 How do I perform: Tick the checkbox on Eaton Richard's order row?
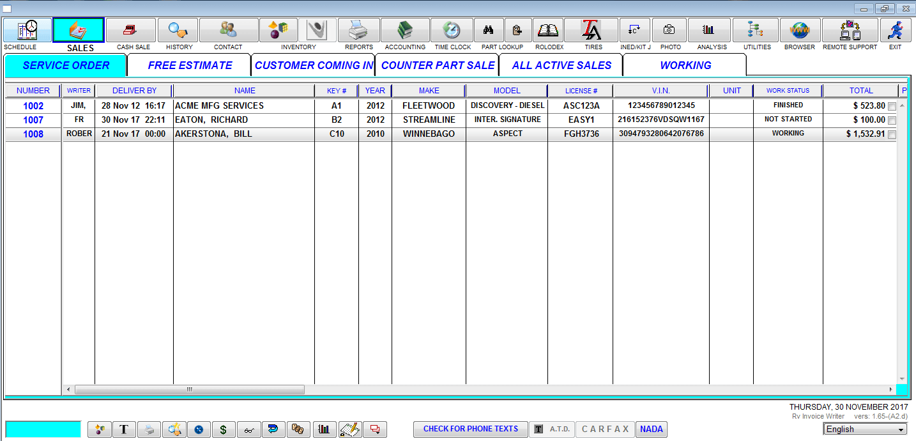coord(892,120)
